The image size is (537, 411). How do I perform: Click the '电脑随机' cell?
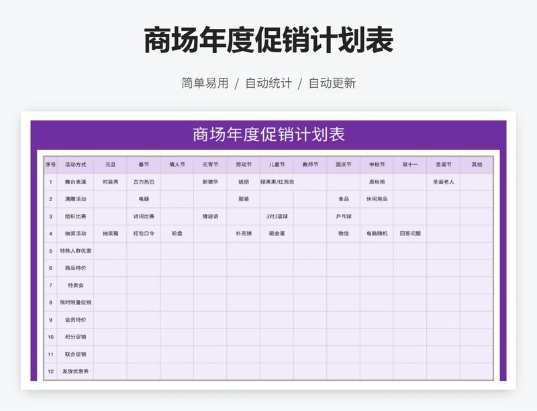[377, 234]
